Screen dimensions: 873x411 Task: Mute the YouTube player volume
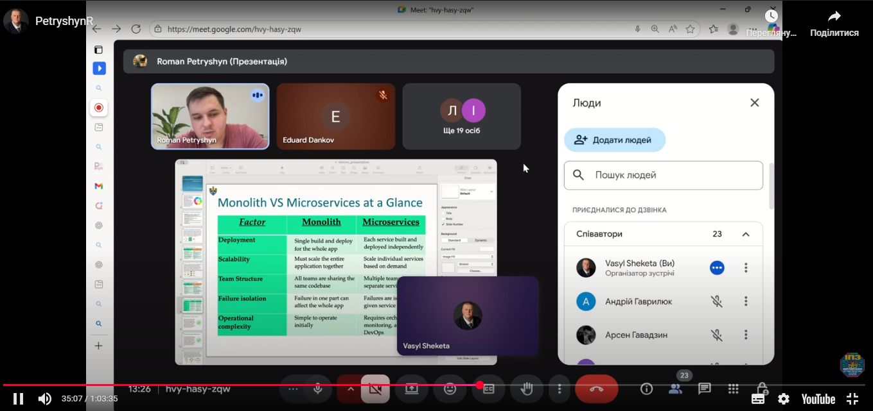pos(44,399)
